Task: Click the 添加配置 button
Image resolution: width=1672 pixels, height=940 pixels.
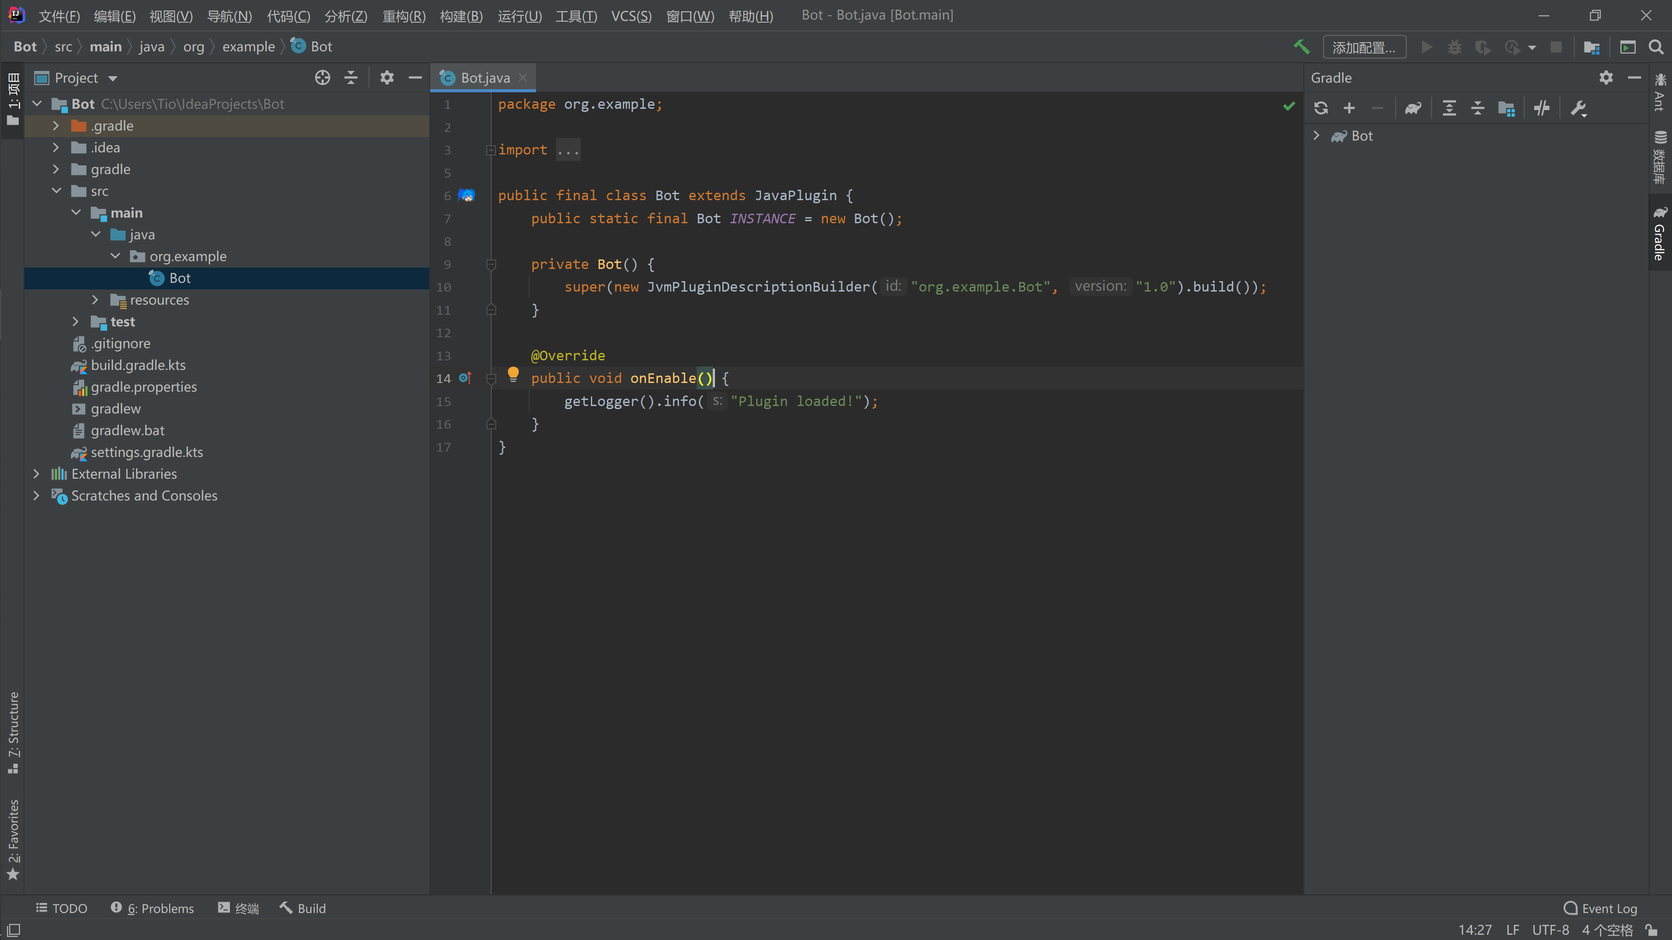Action: click(x=1364, y=47)
